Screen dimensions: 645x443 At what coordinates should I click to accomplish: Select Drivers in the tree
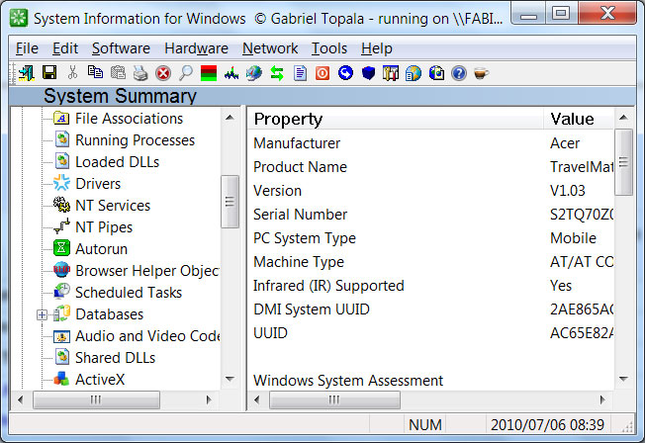click(x=98, y=184)
